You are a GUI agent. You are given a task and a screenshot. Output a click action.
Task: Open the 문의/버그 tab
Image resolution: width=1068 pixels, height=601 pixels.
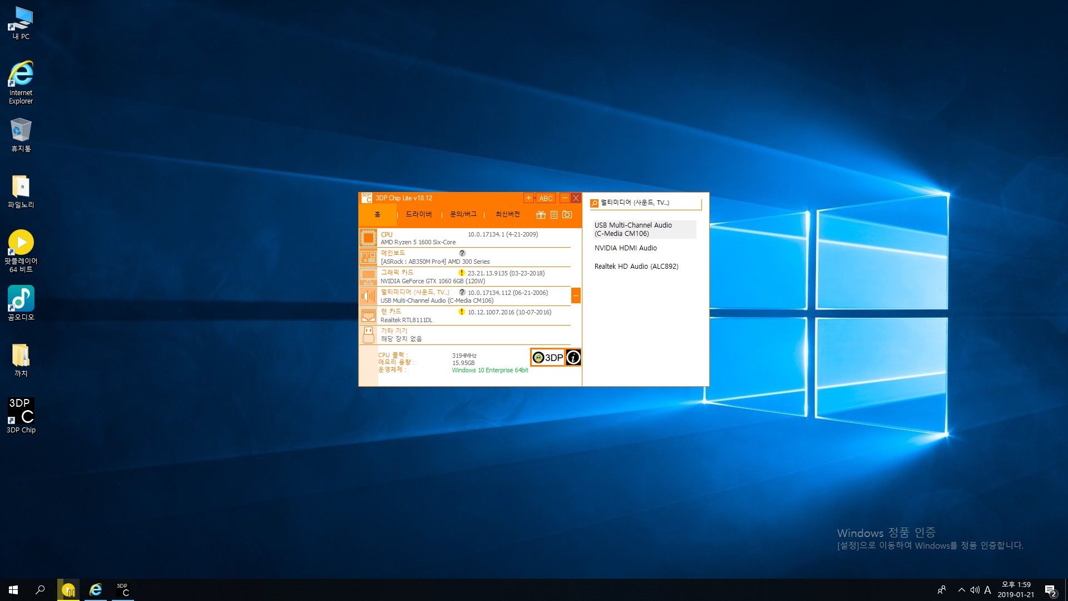[x=463, y=214]
